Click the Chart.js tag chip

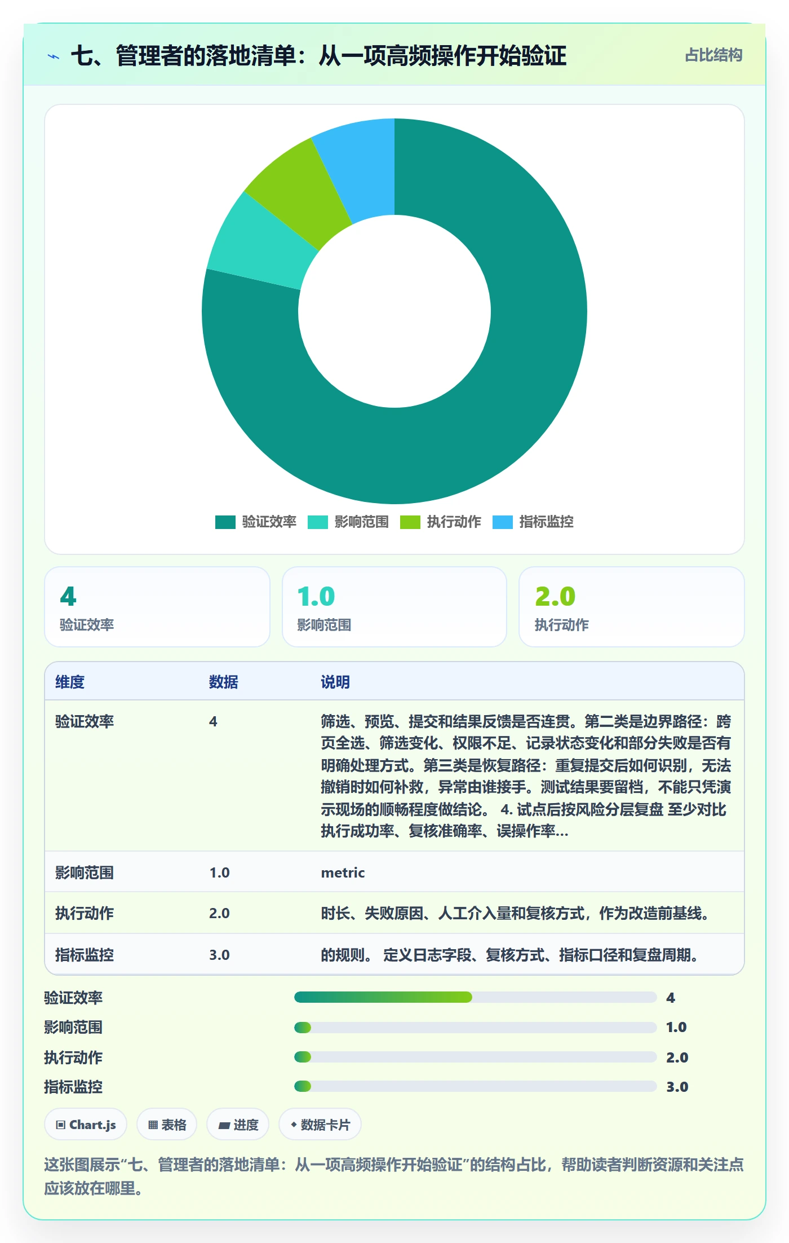(86, 1125)
